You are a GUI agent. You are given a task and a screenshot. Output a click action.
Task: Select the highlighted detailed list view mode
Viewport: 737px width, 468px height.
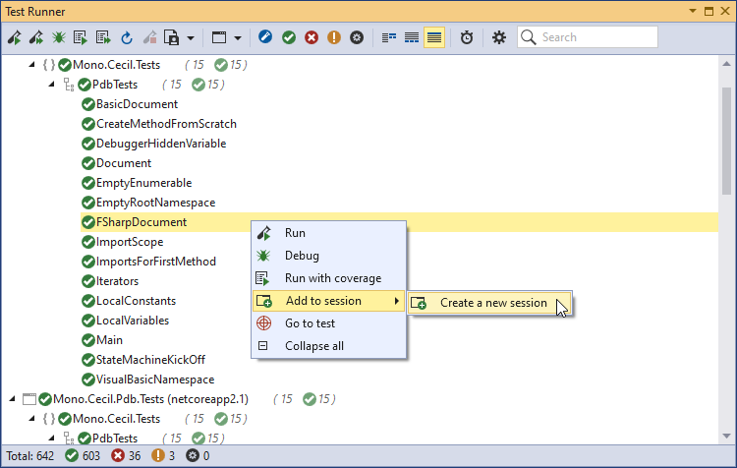coord(434,37)
